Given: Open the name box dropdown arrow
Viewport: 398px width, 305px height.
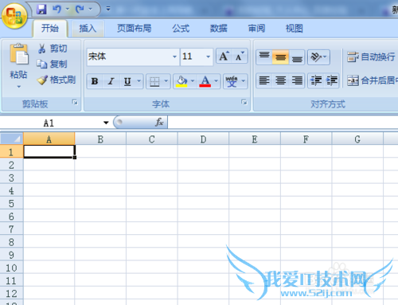Looking at the screenshot, I should [106, 123].
